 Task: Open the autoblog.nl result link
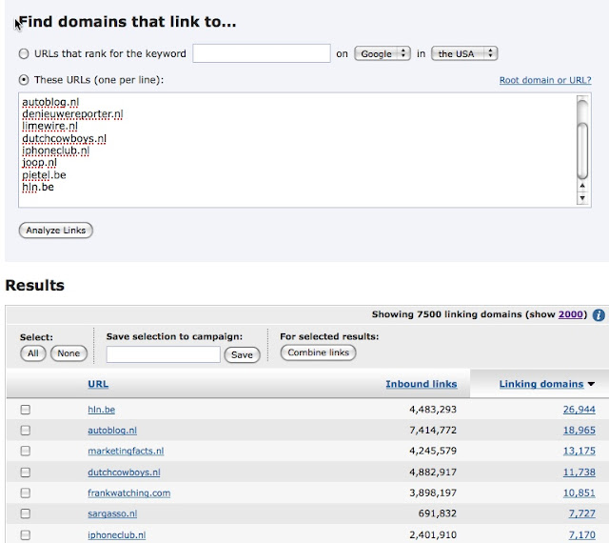pos(112,431)
